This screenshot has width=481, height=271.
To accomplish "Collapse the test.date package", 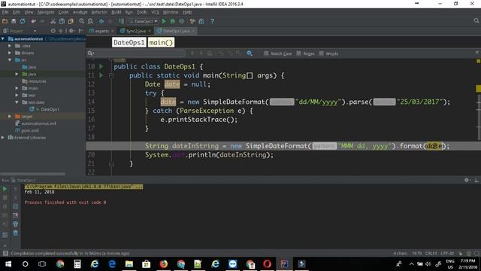I will [x=17, y=102].
